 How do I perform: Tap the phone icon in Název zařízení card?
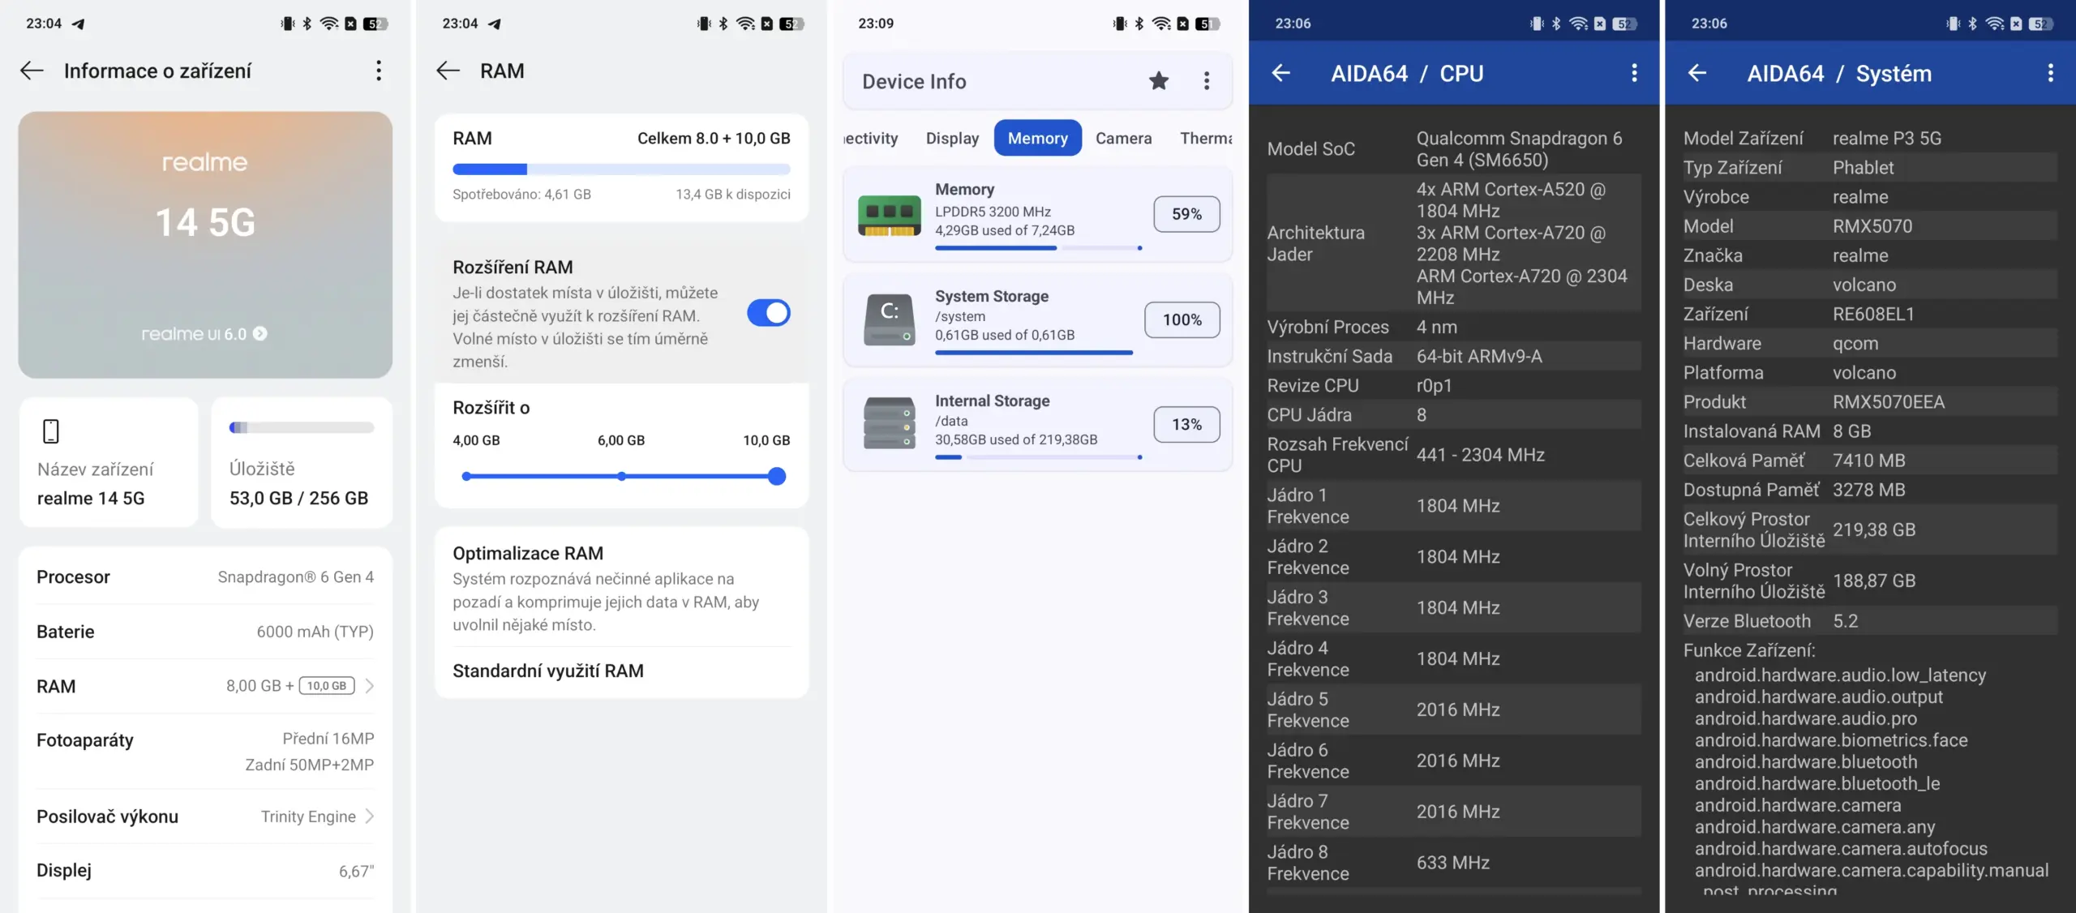pos(51,431)
